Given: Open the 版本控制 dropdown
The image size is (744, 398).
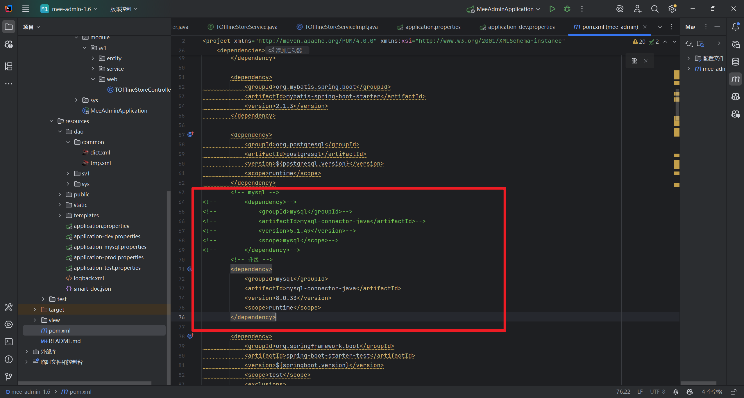Looking at the screenshot, I should (124, 9).
